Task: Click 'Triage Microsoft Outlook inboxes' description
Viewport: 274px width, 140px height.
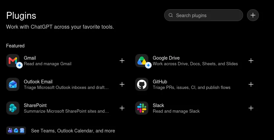Action: [x=66, y=87]
